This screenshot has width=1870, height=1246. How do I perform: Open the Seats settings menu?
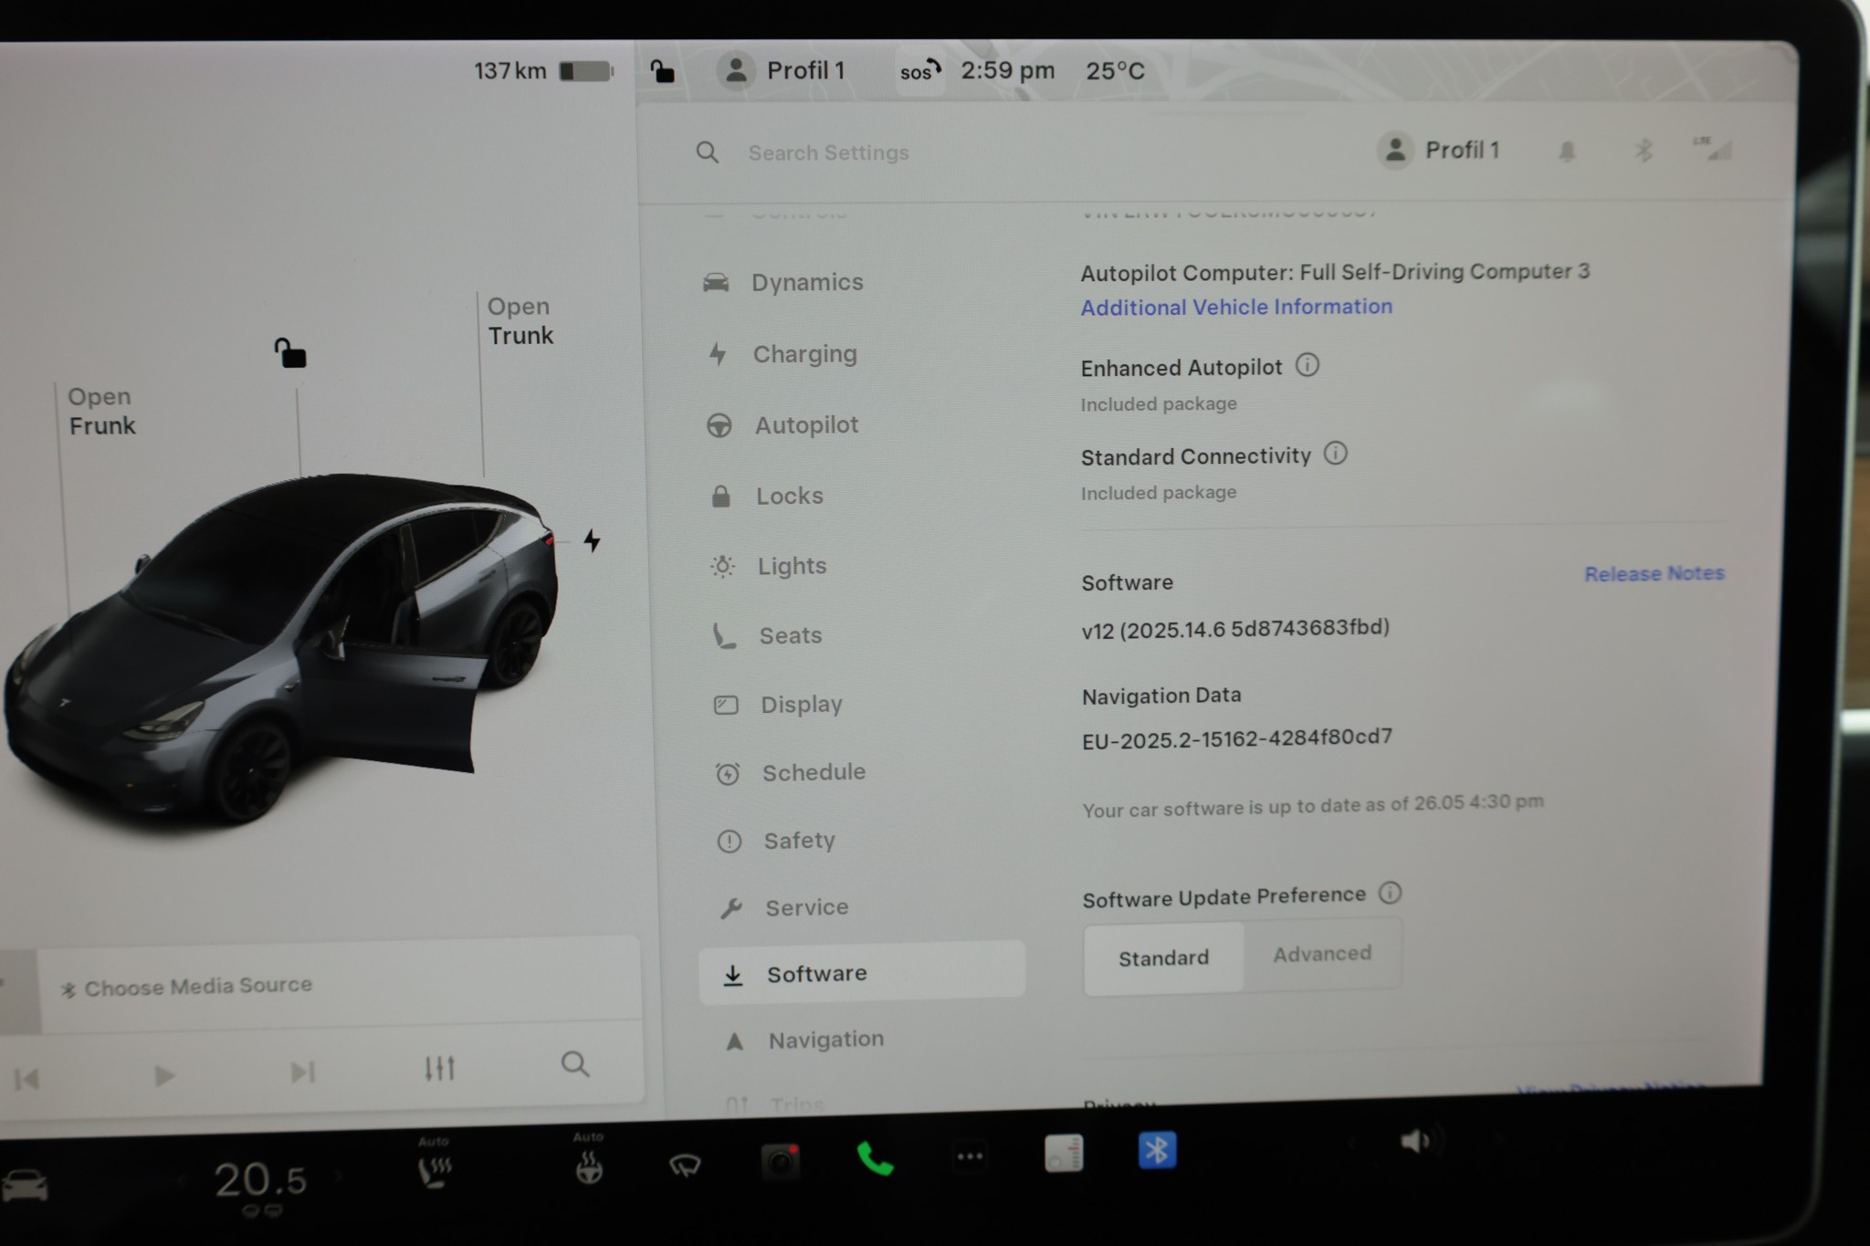pos(768,635)
